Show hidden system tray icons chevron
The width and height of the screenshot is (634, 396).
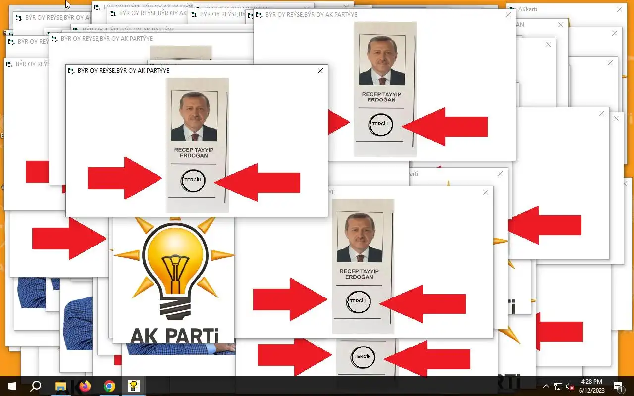coord(546,387)
